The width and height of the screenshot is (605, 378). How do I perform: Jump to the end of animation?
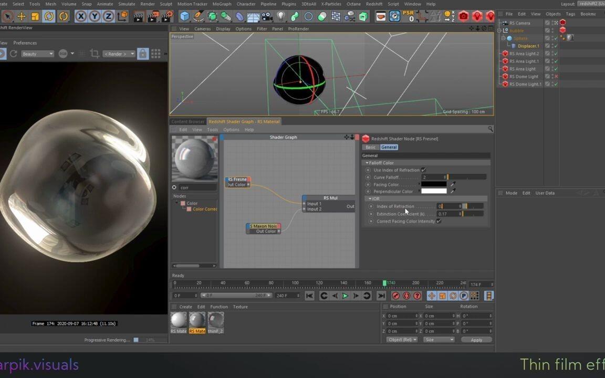coord(381,296)
